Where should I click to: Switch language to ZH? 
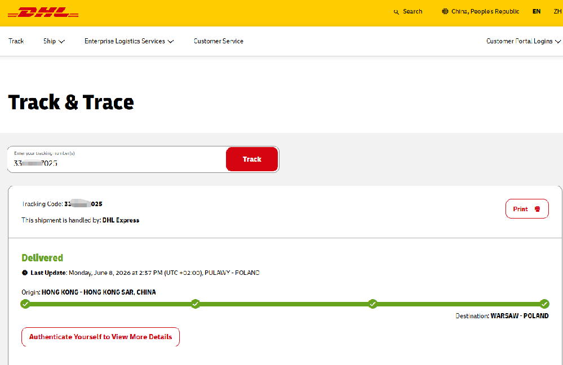click(557, 11)
